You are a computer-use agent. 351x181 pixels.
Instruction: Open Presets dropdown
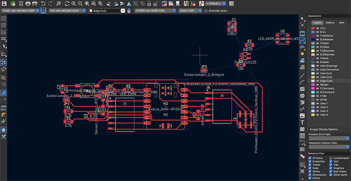[329, 138]
